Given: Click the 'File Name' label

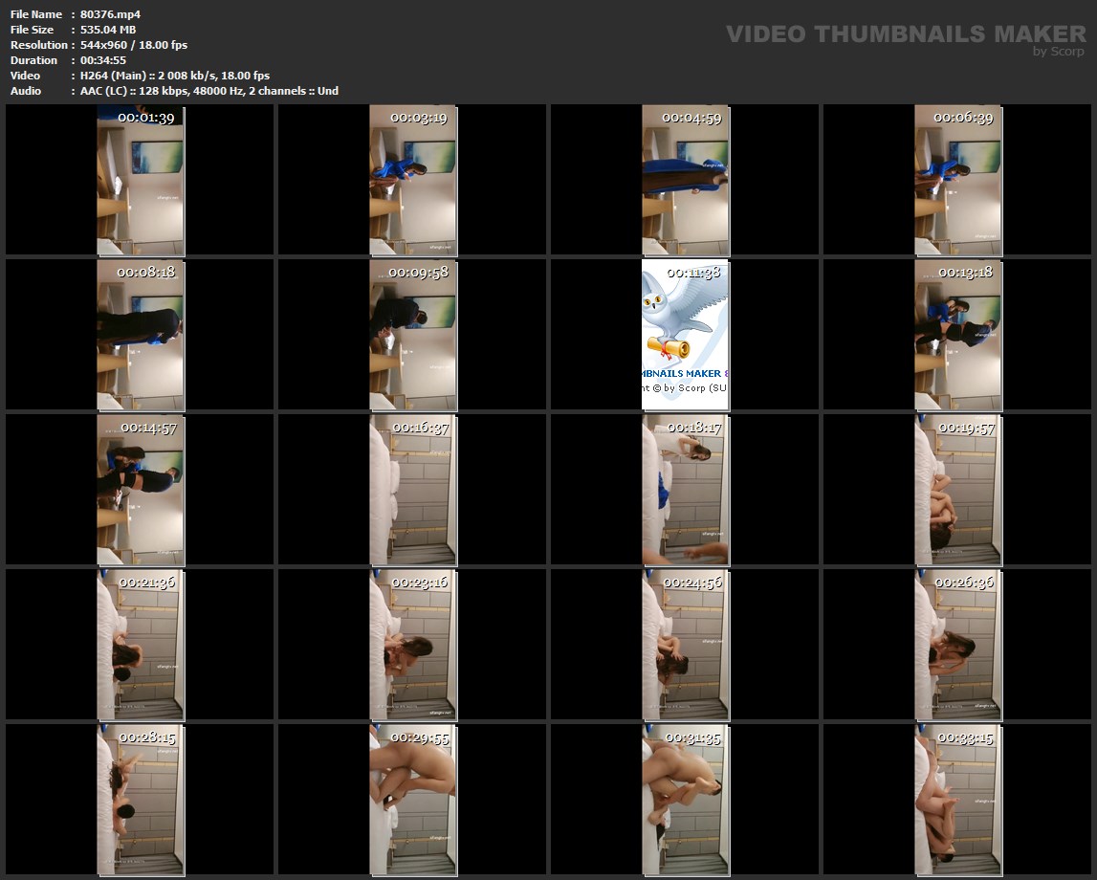Looking at the screenshot, I should click(x=36, y=14).
